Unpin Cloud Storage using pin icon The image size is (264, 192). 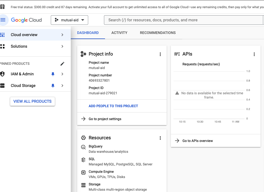(53, 86)
